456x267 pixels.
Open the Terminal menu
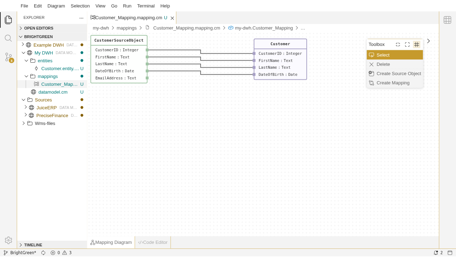point(146,6)
